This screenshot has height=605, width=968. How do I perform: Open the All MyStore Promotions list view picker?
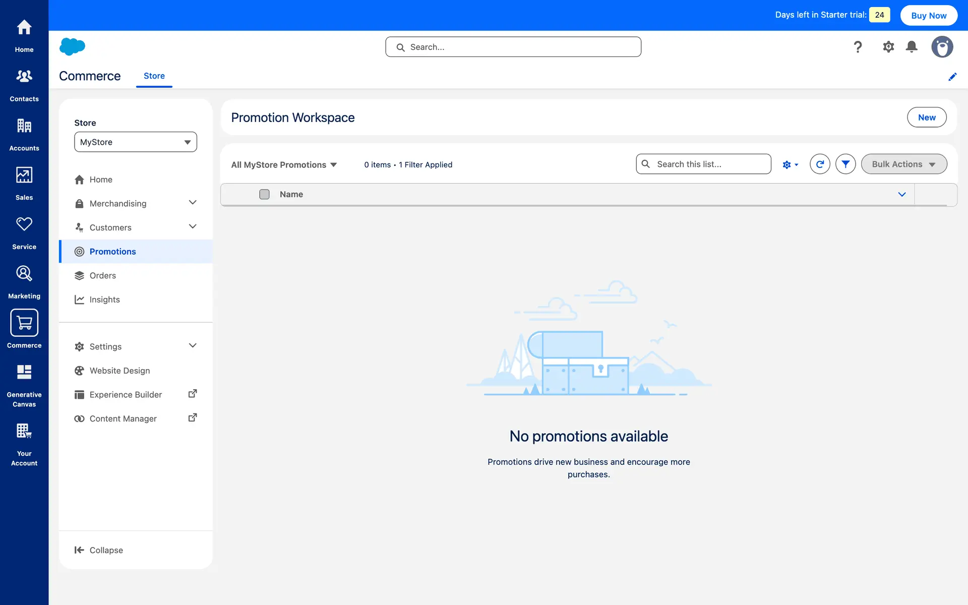[284, 165]
